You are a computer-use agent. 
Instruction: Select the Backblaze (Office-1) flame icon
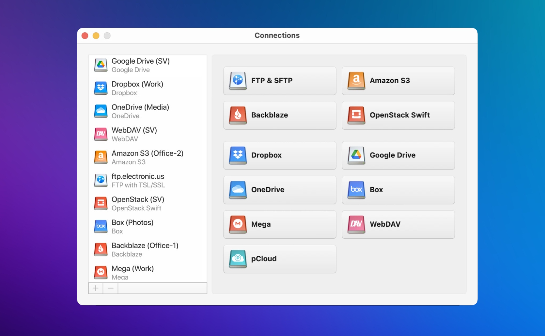pos(101,249)
